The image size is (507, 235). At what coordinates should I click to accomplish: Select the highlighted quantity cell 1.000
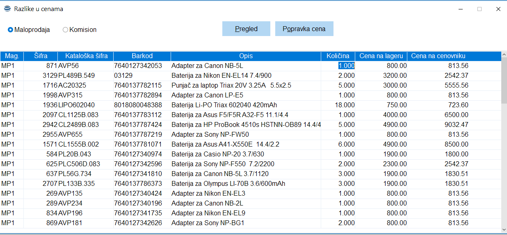coord(346,66)
